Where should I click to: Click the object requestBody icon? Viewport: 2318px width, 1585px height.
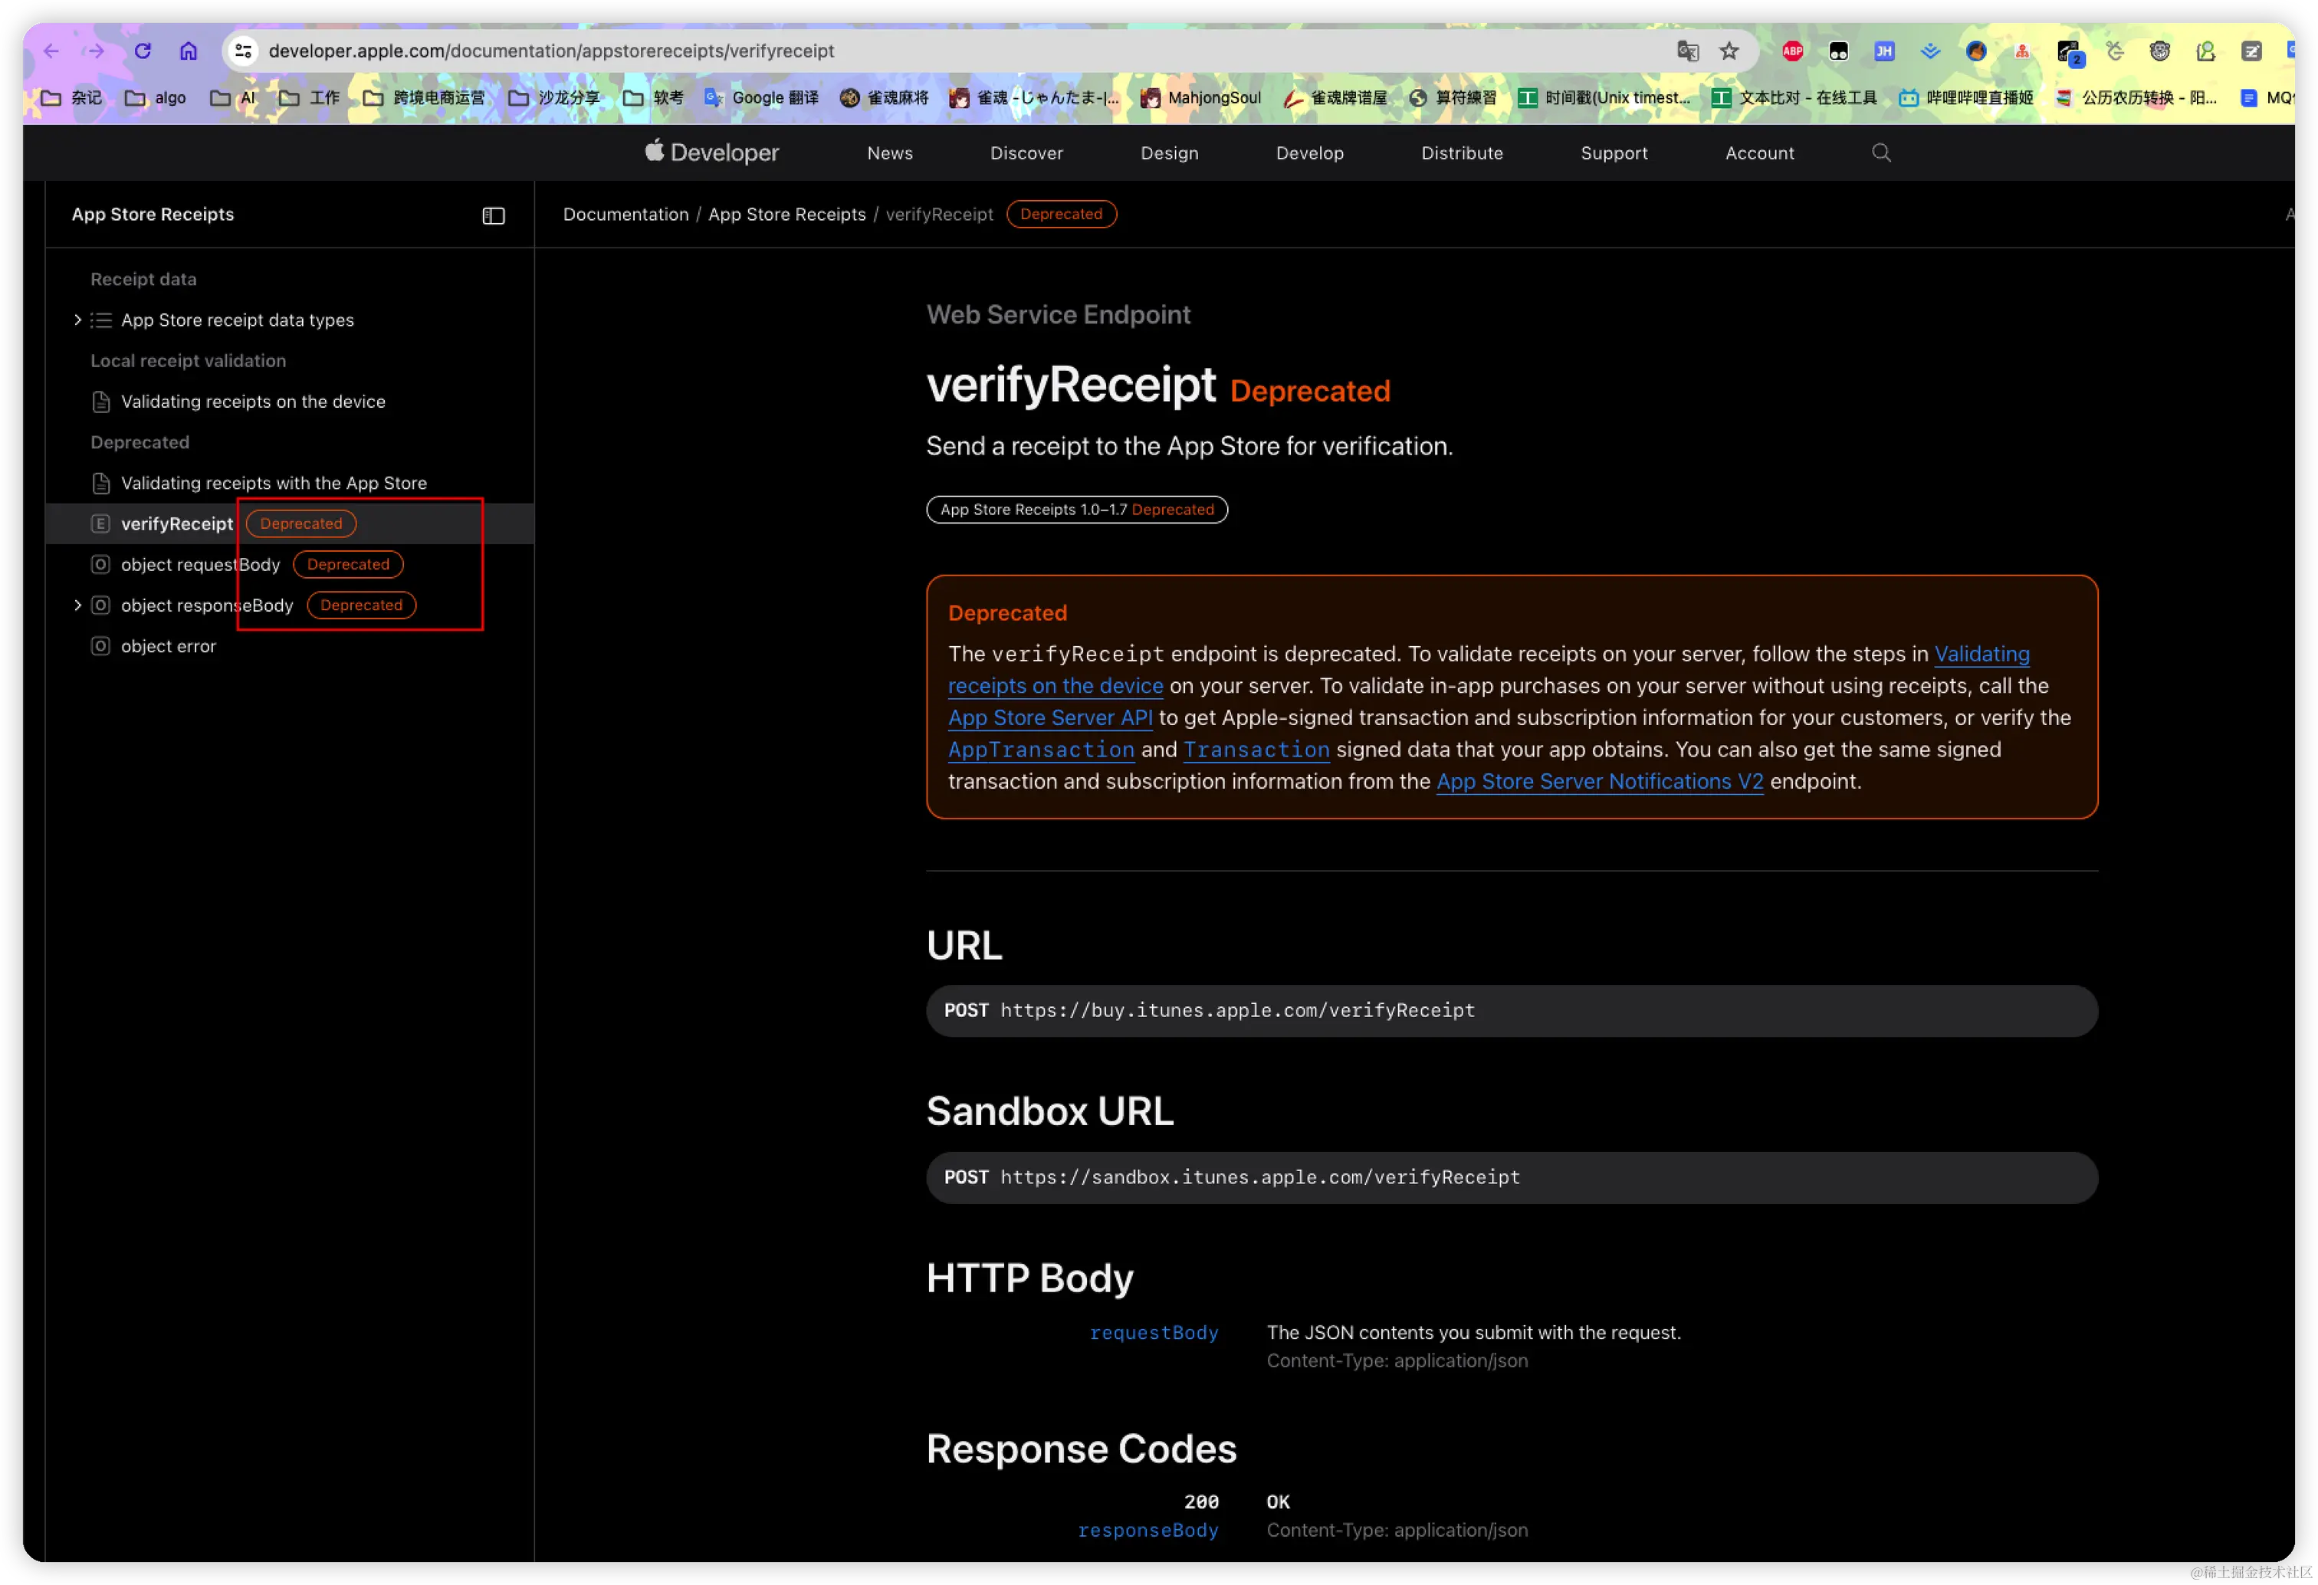click(x=100, y=565)
